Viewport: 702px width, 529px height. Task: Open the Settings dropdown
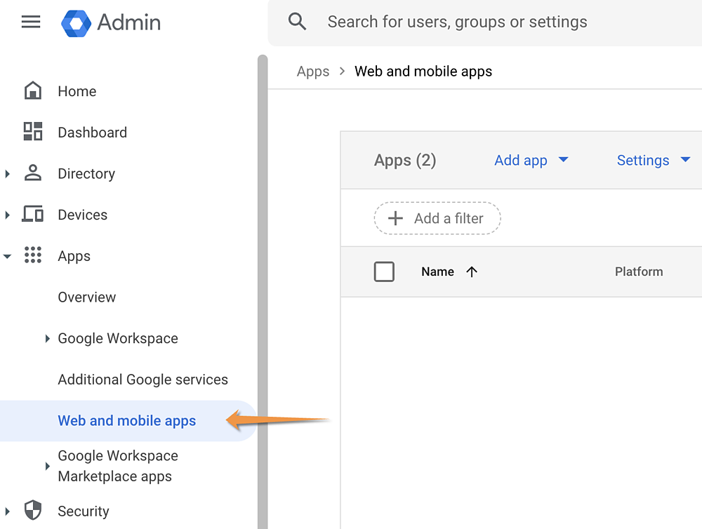(x=654, y=160)
